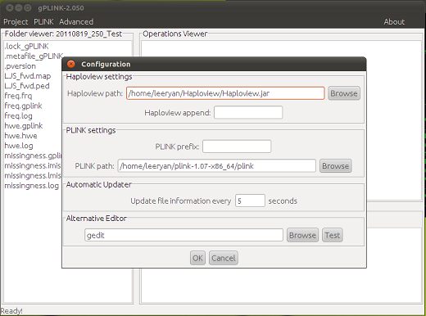Click the Haploview append field
The width and height of the screenshot is (426, 316).
248,112
